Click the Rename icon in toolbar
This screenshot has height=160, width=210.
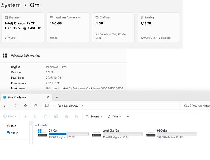56,116
